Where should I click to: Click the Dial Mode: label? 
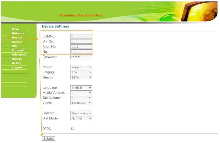50,118
